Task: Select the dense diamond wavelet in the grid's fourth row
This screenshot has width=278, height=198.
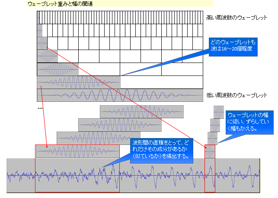Action: [x=48, y=56]
